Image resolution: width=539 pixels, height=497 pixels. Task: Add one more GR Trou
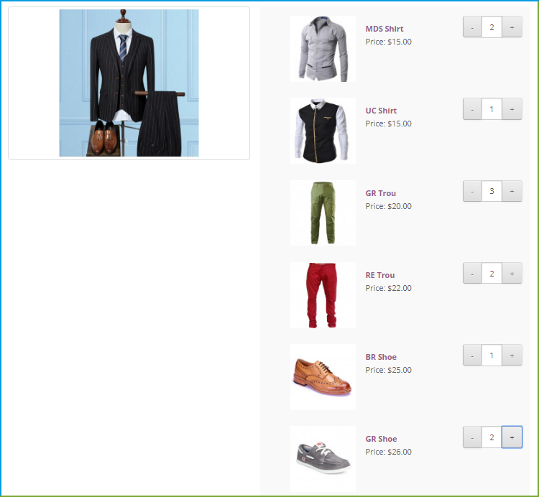click(x=512, y=191)
